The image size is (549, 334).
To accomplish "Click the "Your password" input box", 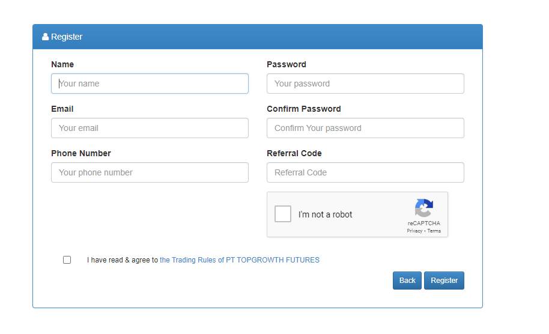I will (365, 83).
